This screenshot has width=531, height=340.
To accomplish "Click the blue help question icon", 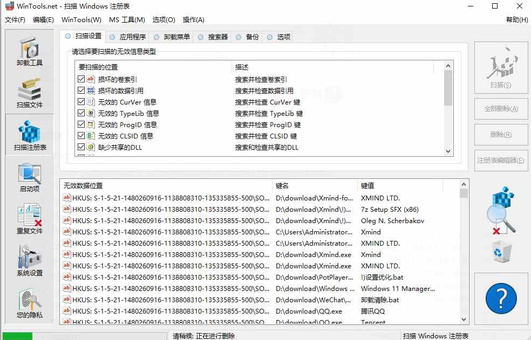I will pyautogui.click(x=501, y=298).
